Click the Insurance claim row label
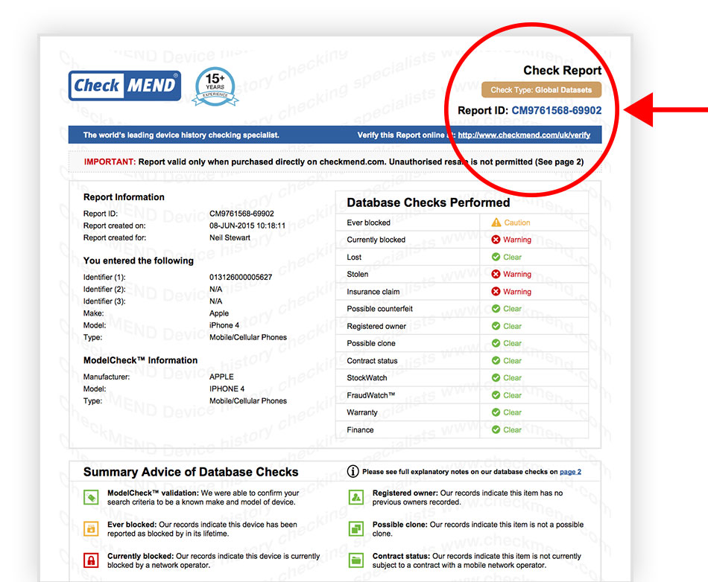Viewport: 708px width, 582px height. coord(373,292)
